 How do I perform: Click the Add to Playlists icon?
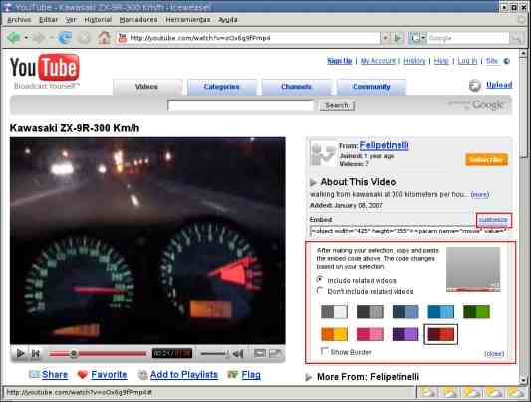click(x=143, y=374)
